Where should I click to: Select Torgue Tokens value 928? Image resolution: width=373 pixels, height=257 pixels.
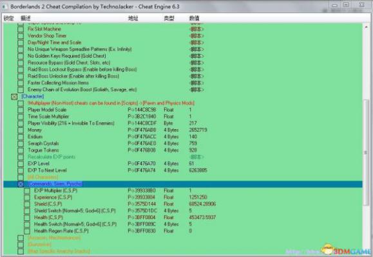coord(193,150)
